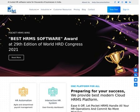Click the floating home icon
Viewport: 140px width, 112px height.
tap(136, 70)
